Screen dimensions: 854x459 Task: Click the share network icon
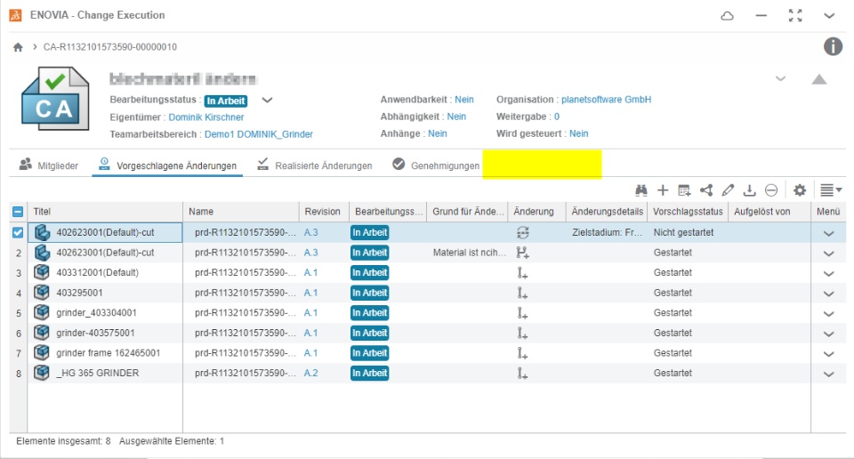tap(706, 190)
